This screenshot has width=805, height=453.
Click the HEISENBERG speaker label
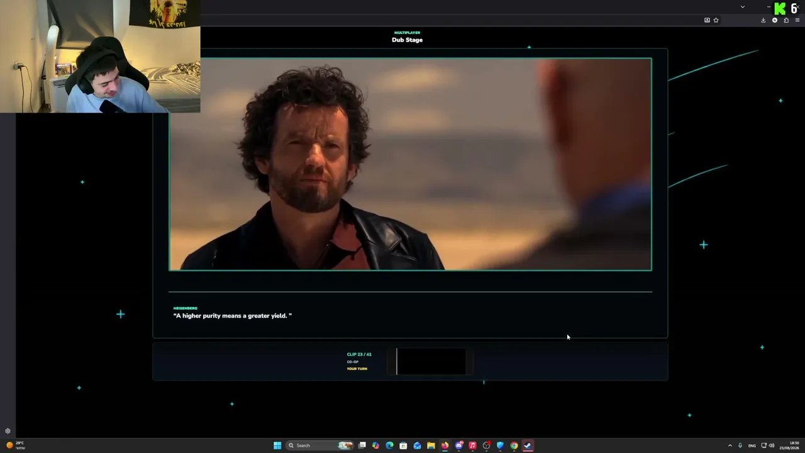(186, 308)
